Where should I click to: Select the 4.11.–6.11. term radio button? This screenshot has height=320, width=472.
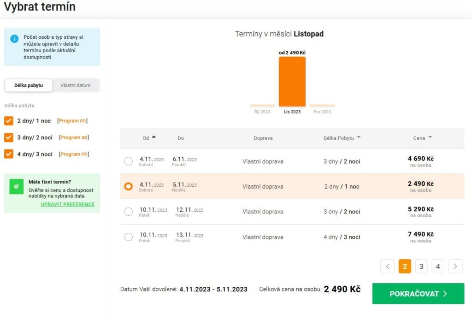(x=129, y=161)
